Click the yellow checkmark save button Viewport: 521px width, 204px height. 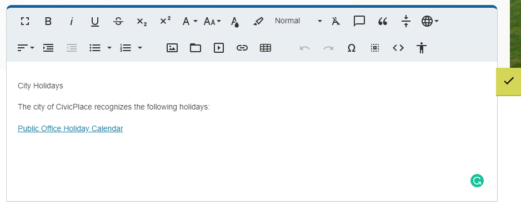coord(508,81)
